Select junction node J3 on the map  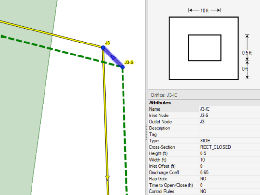click(103, 48)
